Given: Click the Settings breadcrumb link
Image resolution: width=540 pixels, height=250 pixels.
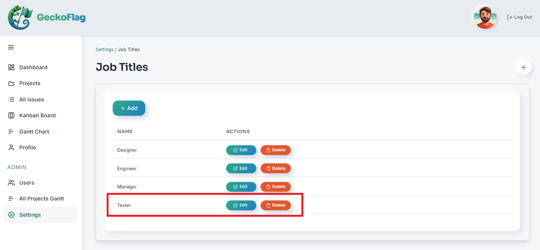Looking at the screenshot, I should (104, 50).
